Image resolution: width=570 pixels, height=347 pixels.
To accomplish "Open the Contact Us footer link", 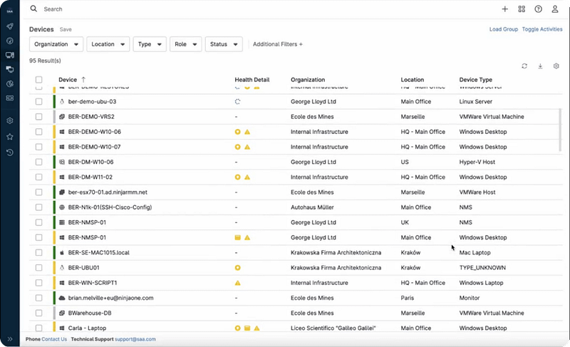I will click(54, 339).
